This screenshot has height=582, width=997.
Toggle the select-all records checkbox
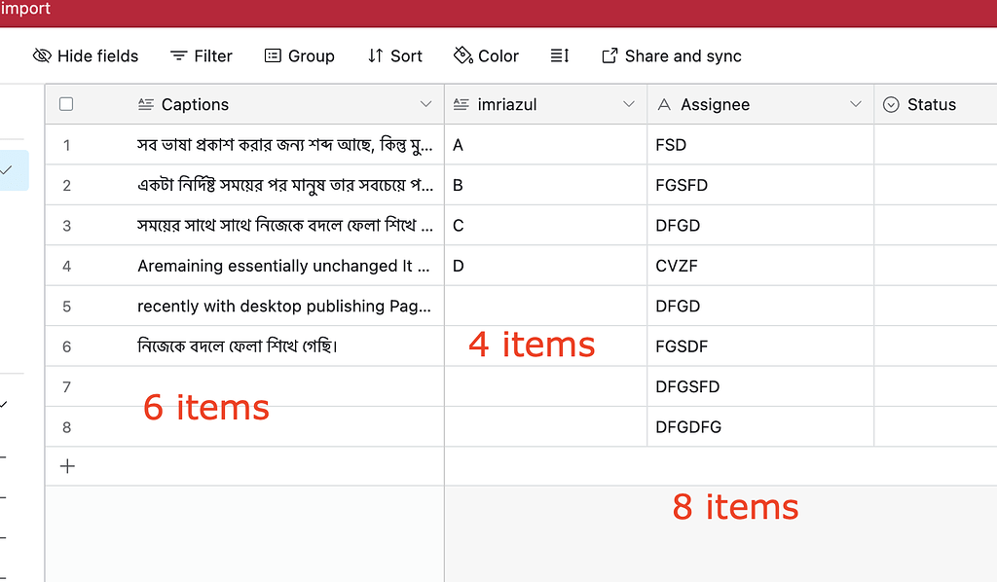pyautogui.click(x=65, y=103)
